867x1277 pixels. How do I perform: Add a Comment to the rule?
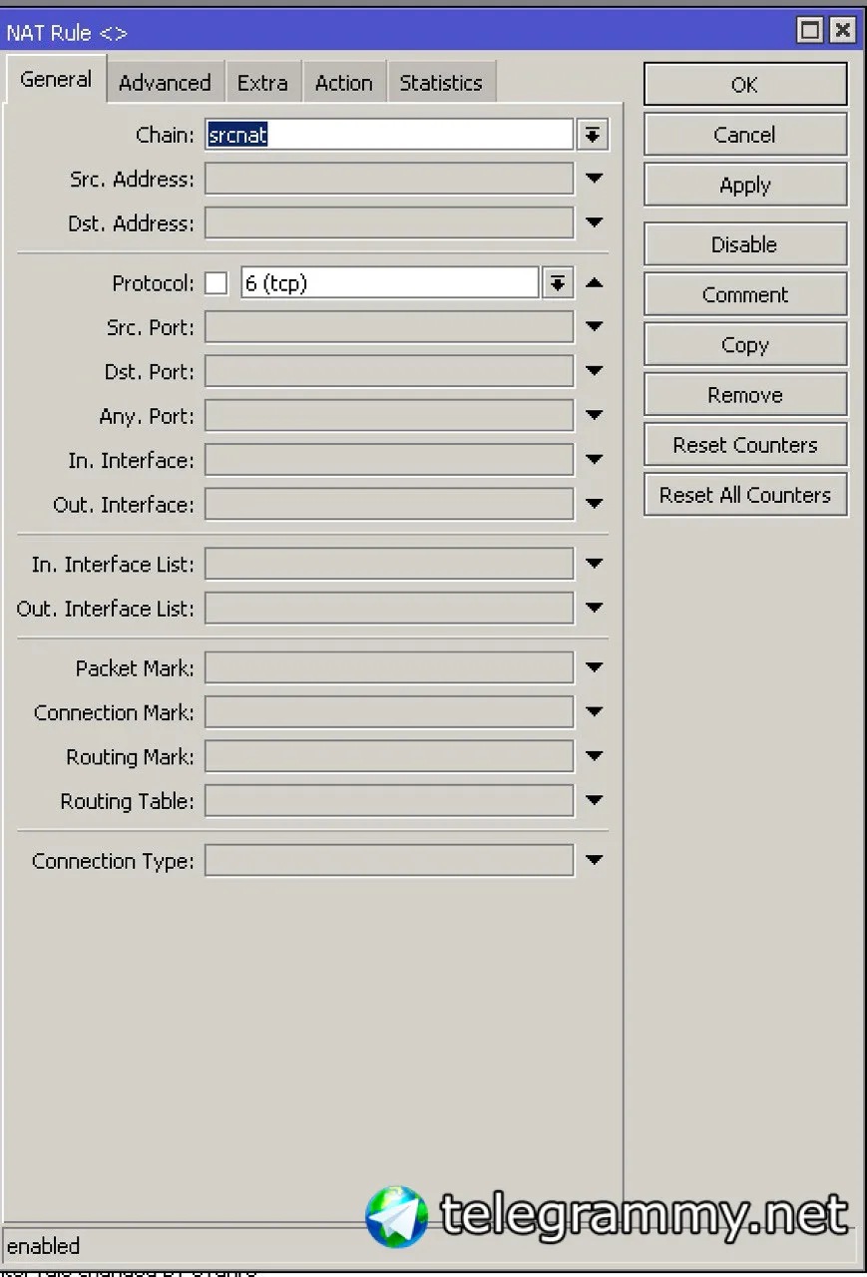click(x=745, y=294)
